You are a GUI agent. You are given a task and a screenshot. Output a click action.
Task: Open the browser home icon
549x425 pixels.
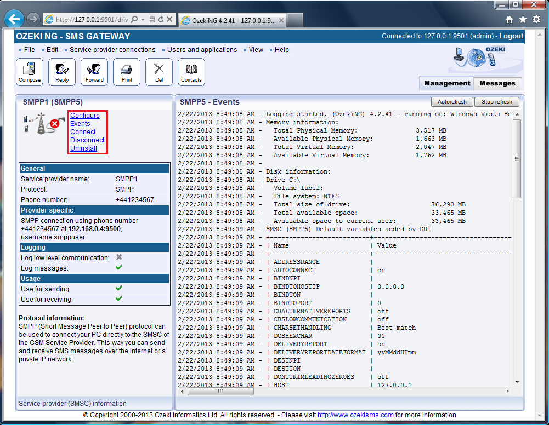click(x=510, y=20)
